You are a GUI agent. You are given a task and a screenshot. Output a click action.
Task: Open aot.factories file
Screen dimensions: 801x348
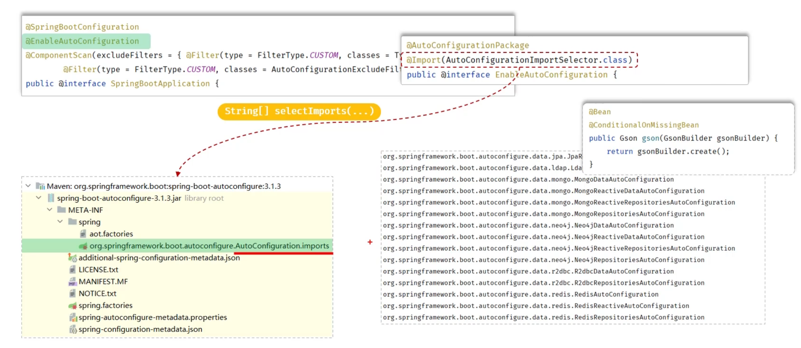pyautogui.click(x=177, y=234)
